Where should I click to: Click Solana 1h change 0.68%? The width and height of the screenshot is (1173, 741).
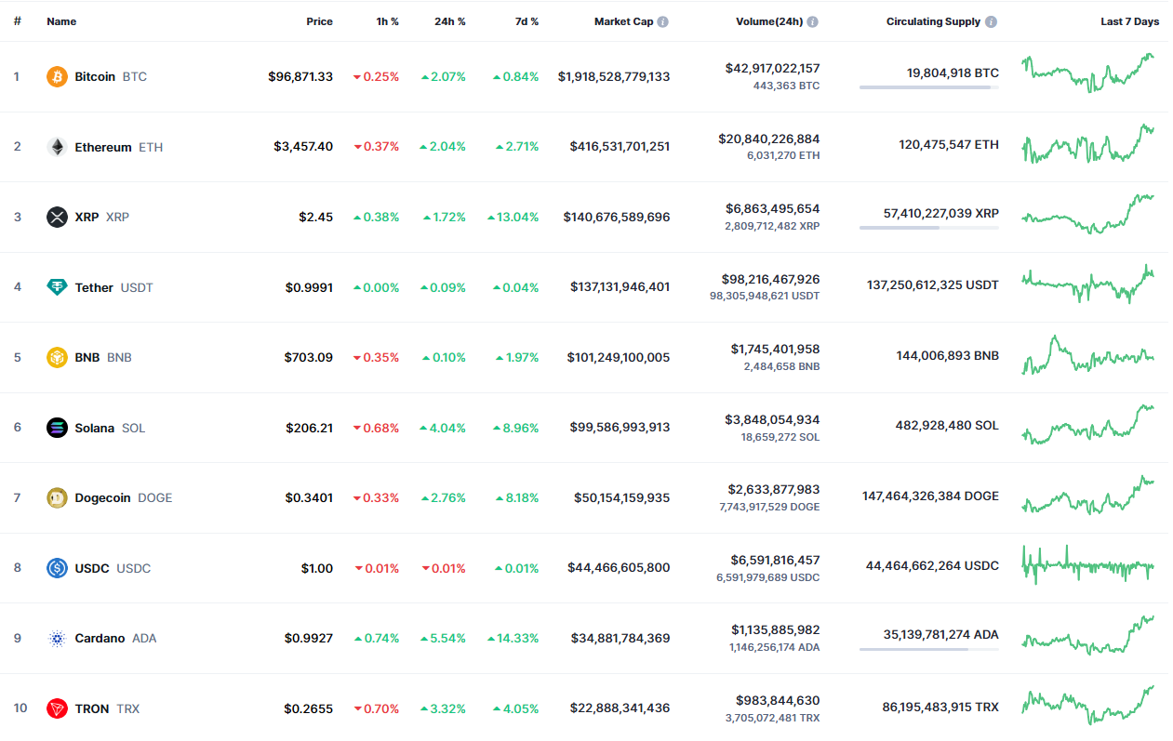pos(376,428)
